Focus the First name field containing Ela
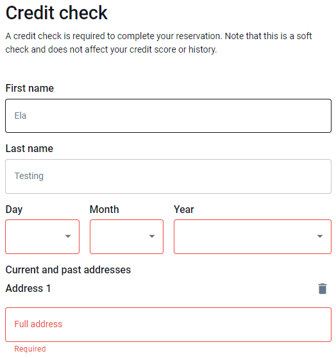336x358 pixels. [x=168, y=115]
